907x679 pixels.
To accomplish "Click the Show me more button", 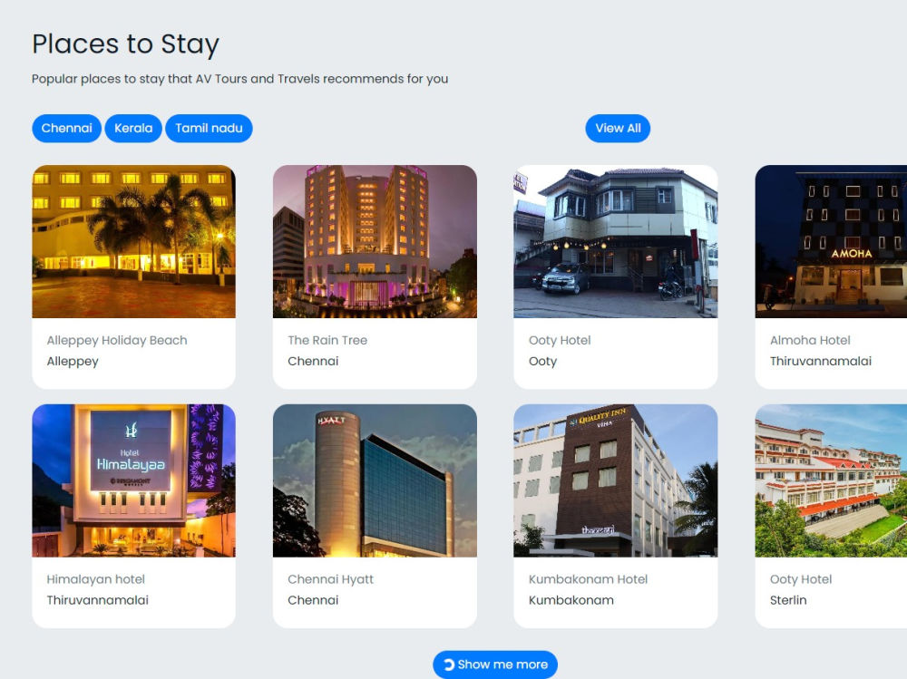I will tap(495, 664).
